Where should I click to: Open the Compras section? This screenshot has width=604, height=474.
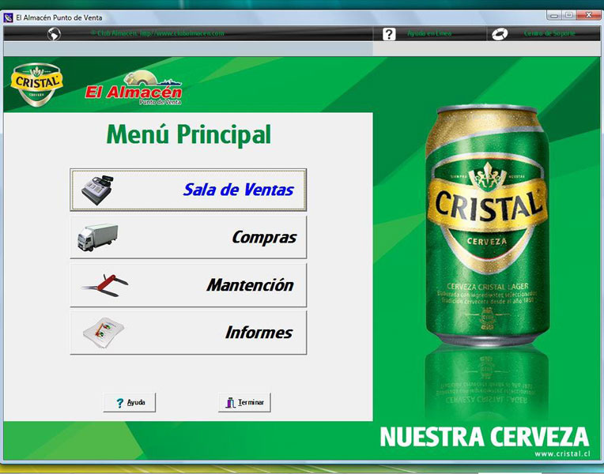coord(188,237)
